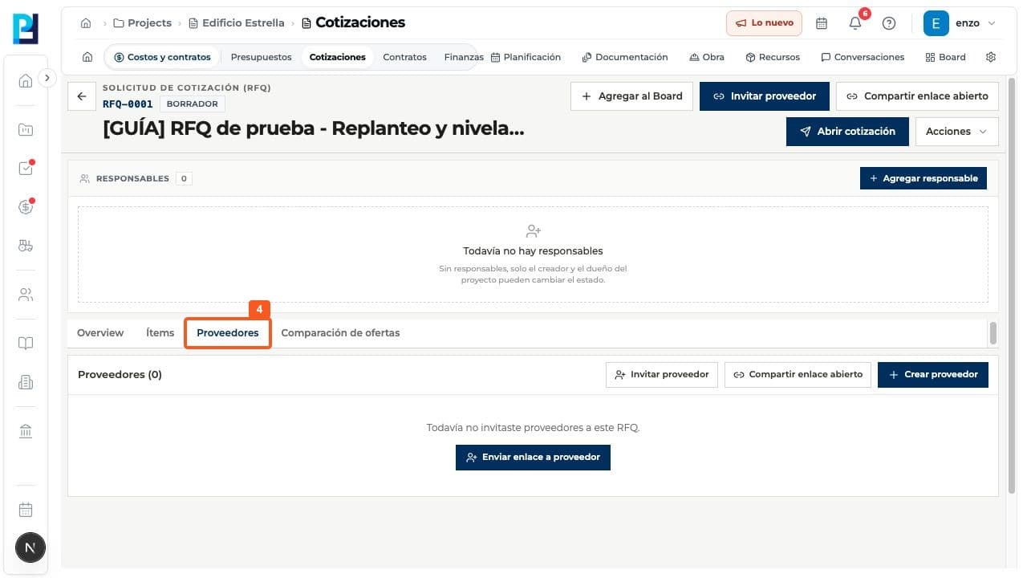Image resolution: width=1027 pixels, height=578 pixels.
Task: Click the RFQ title text
Action: [313, 128]
